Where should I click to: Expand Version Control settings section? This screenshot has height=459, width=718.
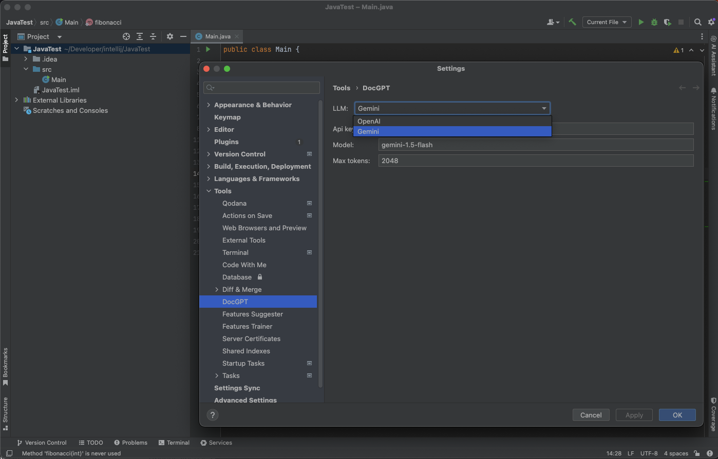coord(209,154)
